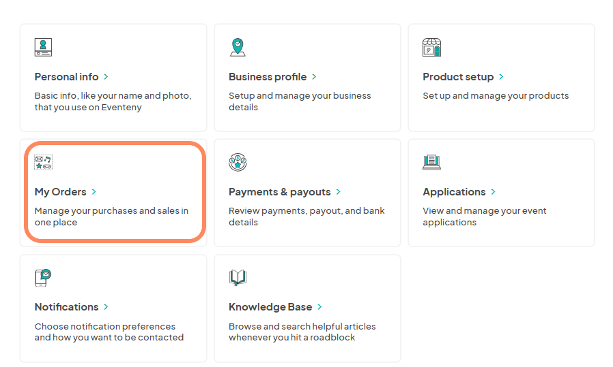Click the chevron next to Business profile

tap(314, 77)
